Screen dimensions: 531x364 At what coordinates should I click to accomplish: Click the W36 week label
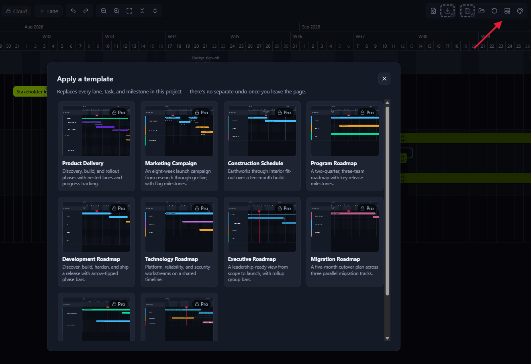point(298,36)
